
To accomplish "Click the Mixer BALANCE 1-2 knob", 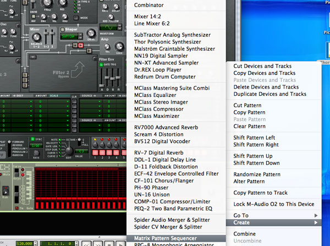I will 36,37.
